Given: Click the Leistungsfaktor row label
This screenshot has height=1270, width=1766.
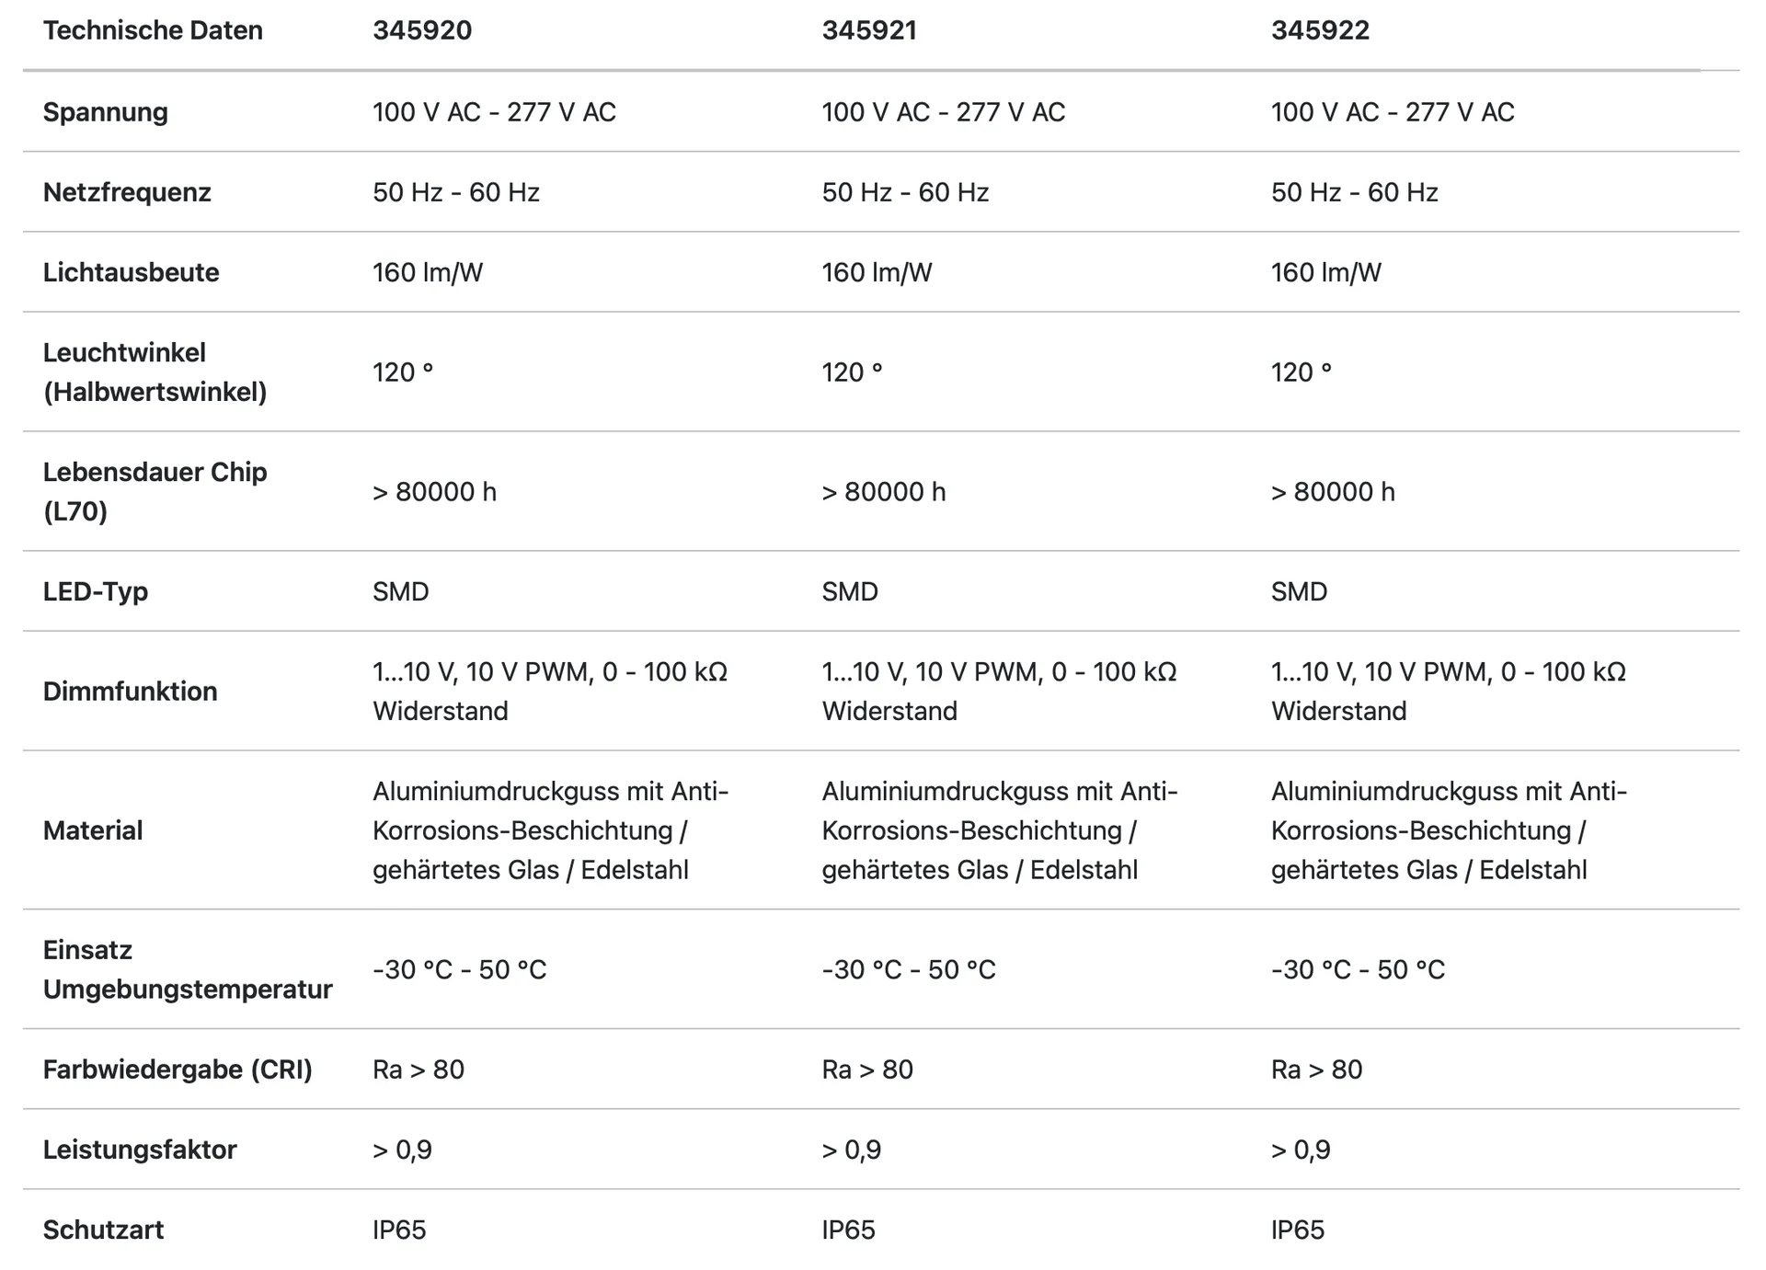Looking at the screenshot, I should tap(140, 1150).
